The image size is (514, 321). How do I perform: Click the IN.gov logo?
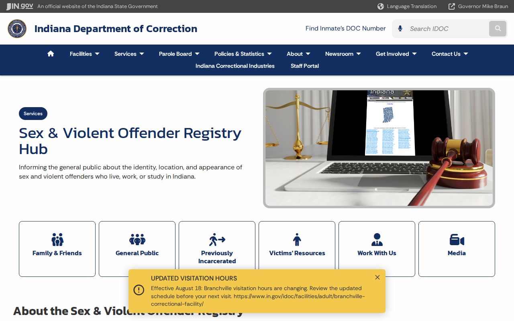(20, 6)
